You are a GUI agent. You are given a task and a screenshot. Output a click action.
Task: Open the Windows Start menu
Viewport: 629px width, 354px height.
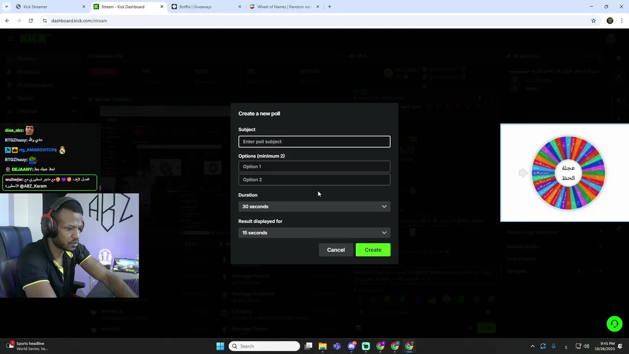coord(220,346)
